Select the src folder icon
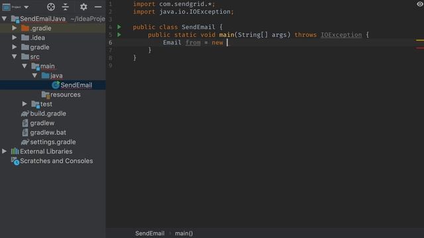The height and width of the screenshot is (238, 424). tap(25, 56)
